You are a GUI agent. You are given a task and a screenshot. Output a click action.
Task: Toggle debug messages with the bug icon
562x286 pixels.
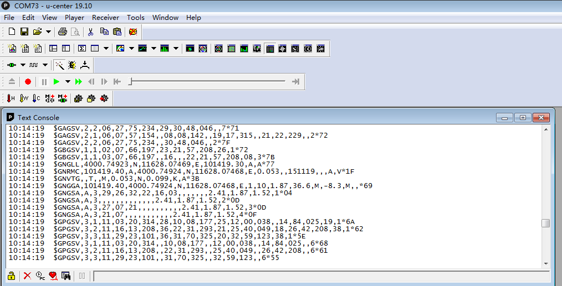point(72,65)
